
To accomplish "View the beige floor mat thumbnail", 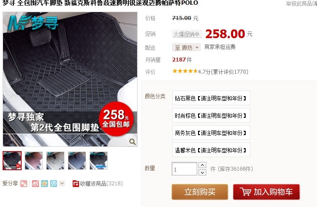I will [55, 161].
